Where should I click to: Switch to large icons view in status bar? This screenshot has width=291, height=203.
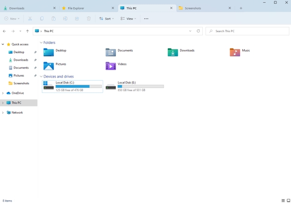(x=288, y=201)
